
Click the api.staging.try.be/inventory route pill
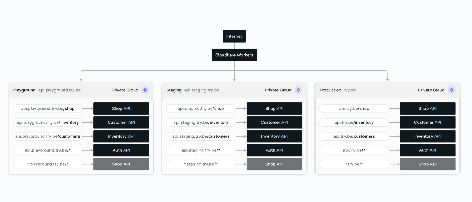(201, 122)
